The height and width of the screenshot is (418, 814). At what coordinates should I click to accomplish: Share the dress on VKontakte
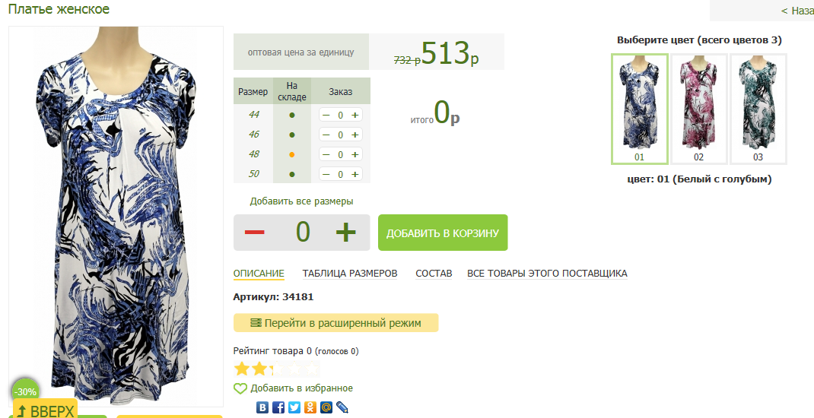(262, 407)
